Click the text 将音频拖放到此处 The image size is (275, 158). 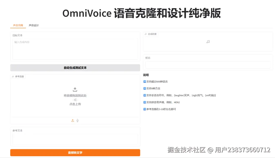(75, 96)
